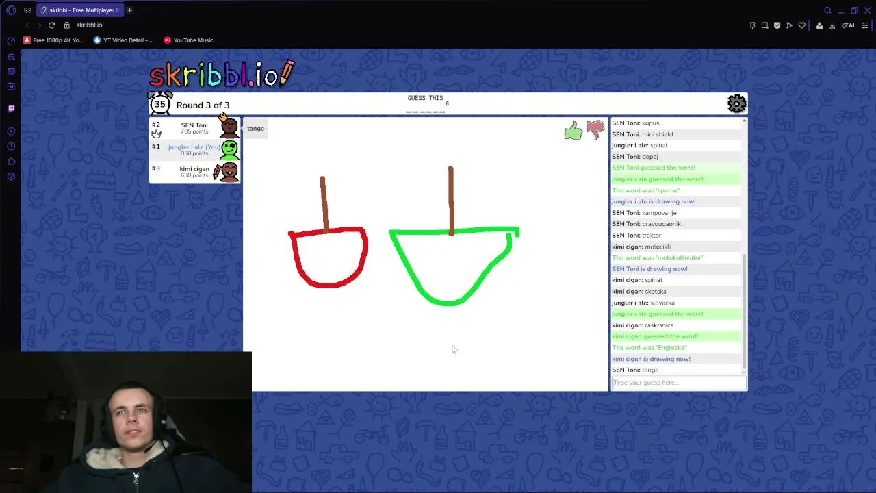Open Twitch in the sidebar

[11, 108]
